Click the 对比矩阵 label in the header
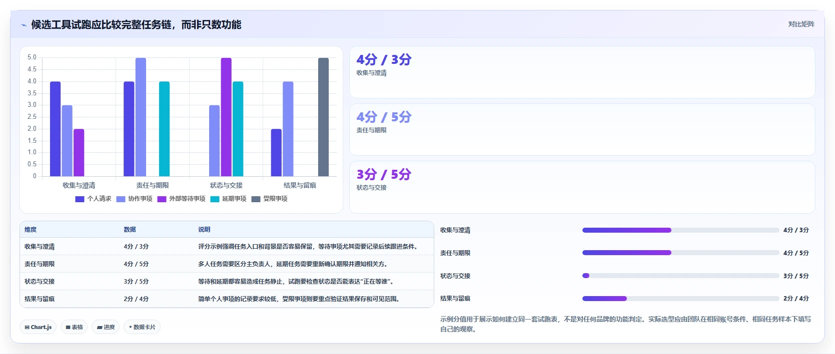 click(x=801, y=24)
